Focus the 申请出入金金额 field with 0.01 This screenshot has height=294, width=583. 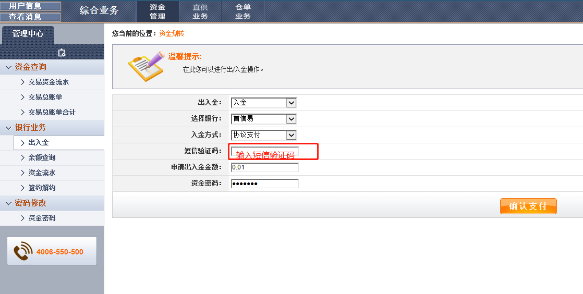tap(265, 167)
